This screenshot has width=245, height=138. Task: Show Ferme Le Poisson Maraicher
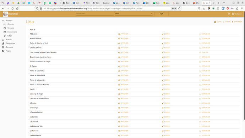[x=123, y=85]
